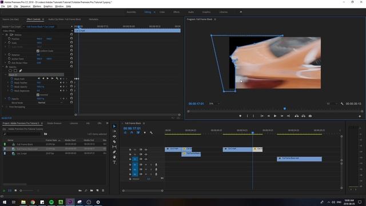The image size is (366, 206).
Task: Create an ellipse mask under Opacity
Action: pyautogui.click(x=10, y=71)
